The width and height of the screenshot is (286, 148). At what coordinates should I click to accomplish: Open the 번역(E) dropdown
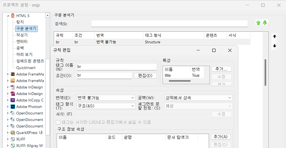pos(106,98)
